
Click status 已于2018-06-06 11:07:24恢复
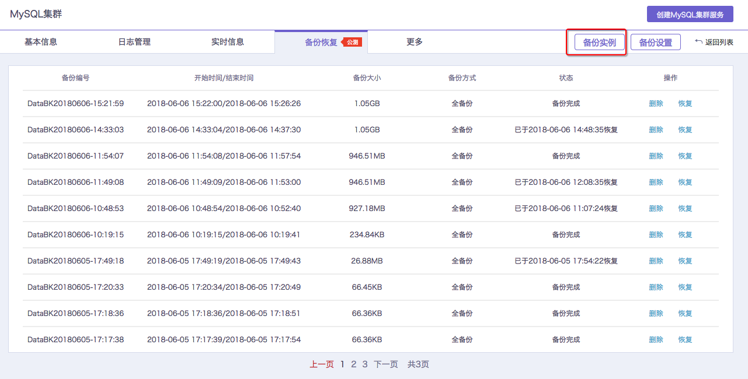566,209
